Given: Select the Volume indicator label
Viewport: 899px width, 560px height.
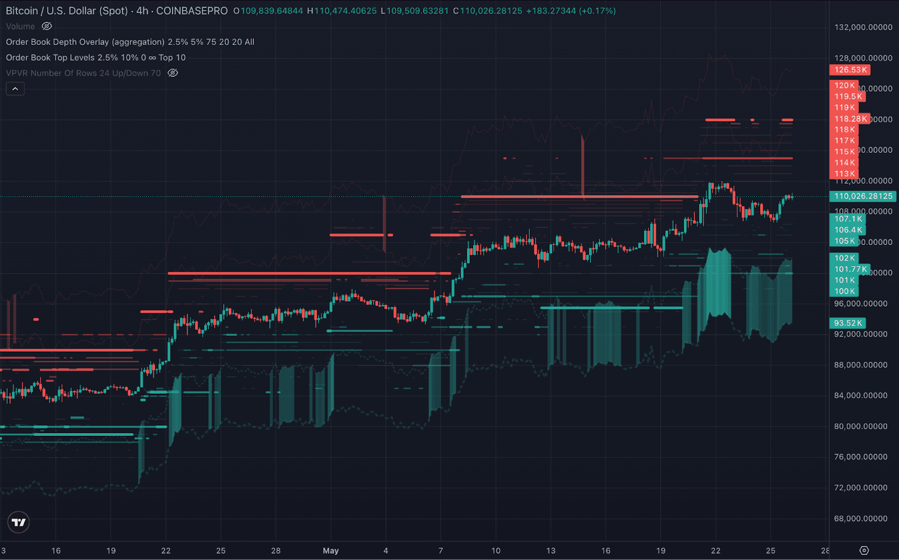Looking at the screenshot, I should point(20,26).
